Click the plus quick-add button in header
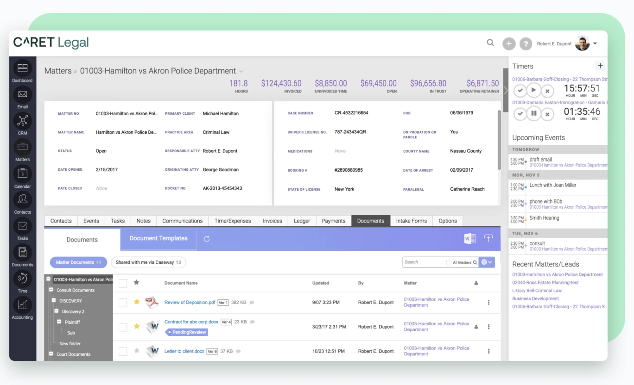The width and height of the screenshot is (634, 385). 509,44
